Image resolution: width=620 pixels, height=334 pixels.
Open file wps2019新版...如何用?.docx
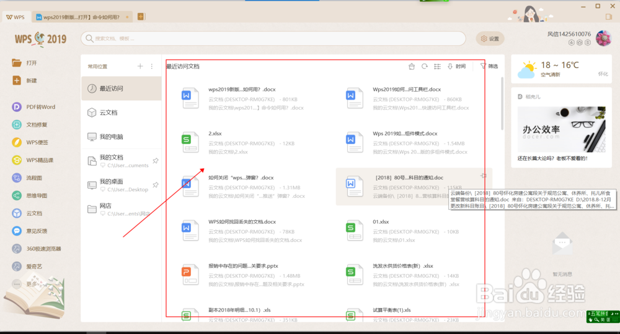pos(253,98)
